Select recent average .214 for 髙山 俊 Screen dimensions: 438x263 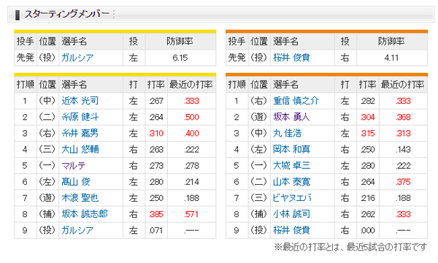(x=191, y=182)
